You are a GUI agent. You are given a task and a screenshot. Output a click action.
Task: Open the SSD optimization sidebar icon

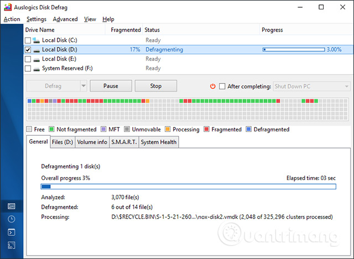coord(11,245)
